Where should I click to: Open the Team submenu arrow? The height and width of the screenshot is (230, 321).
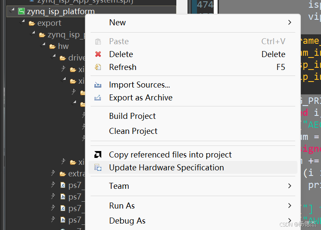[x=289, y=186]
